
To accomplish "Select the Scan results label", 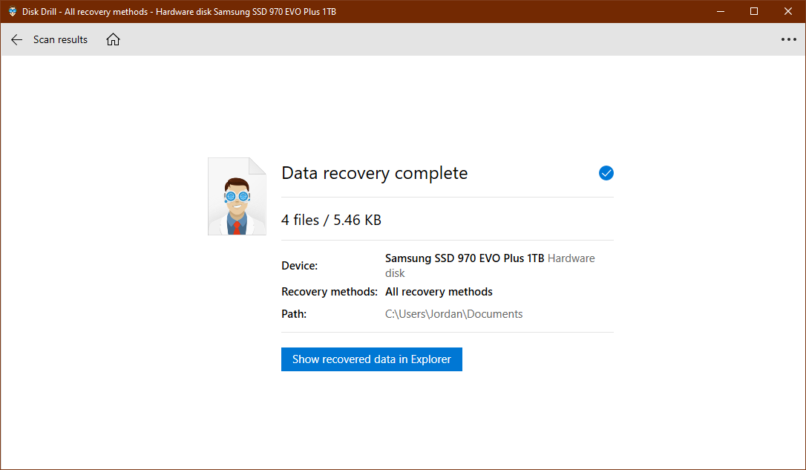I will pyautogui.click(x=60, y=39).
